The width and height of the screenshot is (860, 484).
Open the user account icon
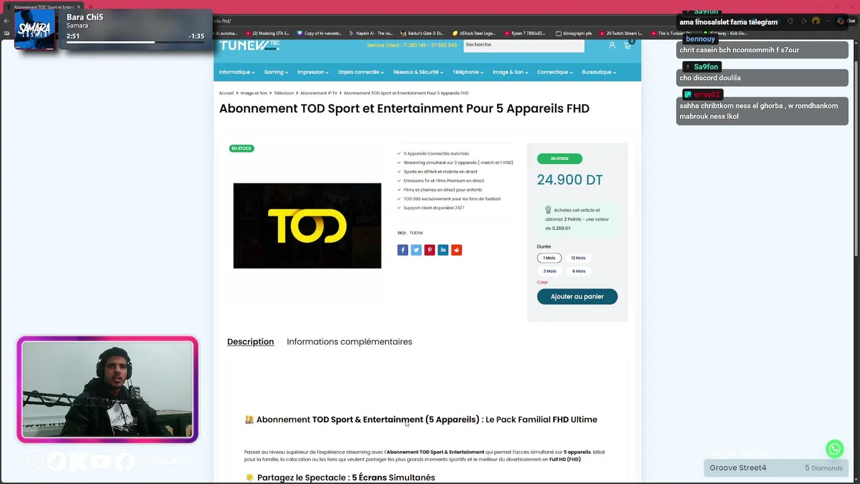(612, 45)
